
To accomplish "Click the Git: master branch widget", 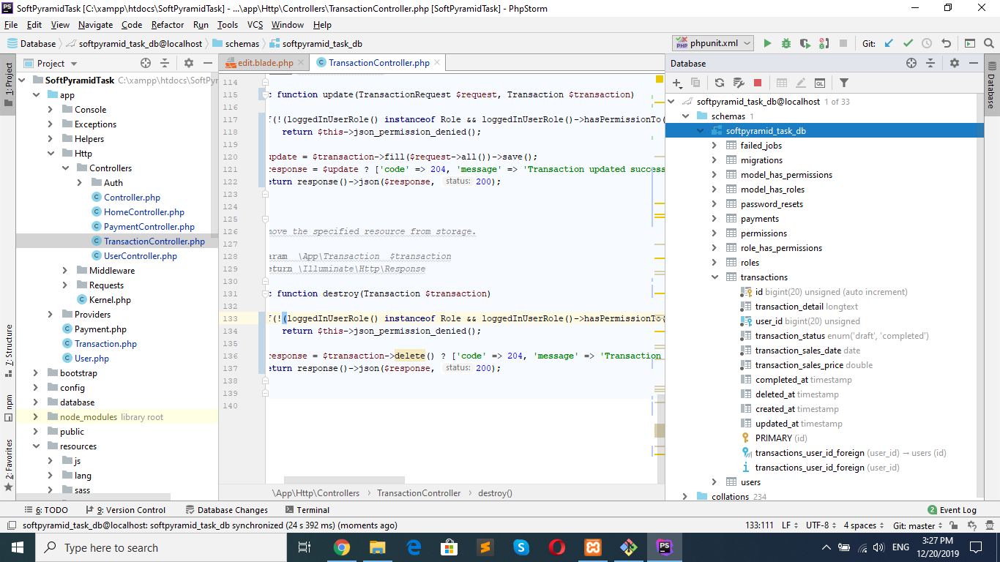I will (x=918, y=525).
